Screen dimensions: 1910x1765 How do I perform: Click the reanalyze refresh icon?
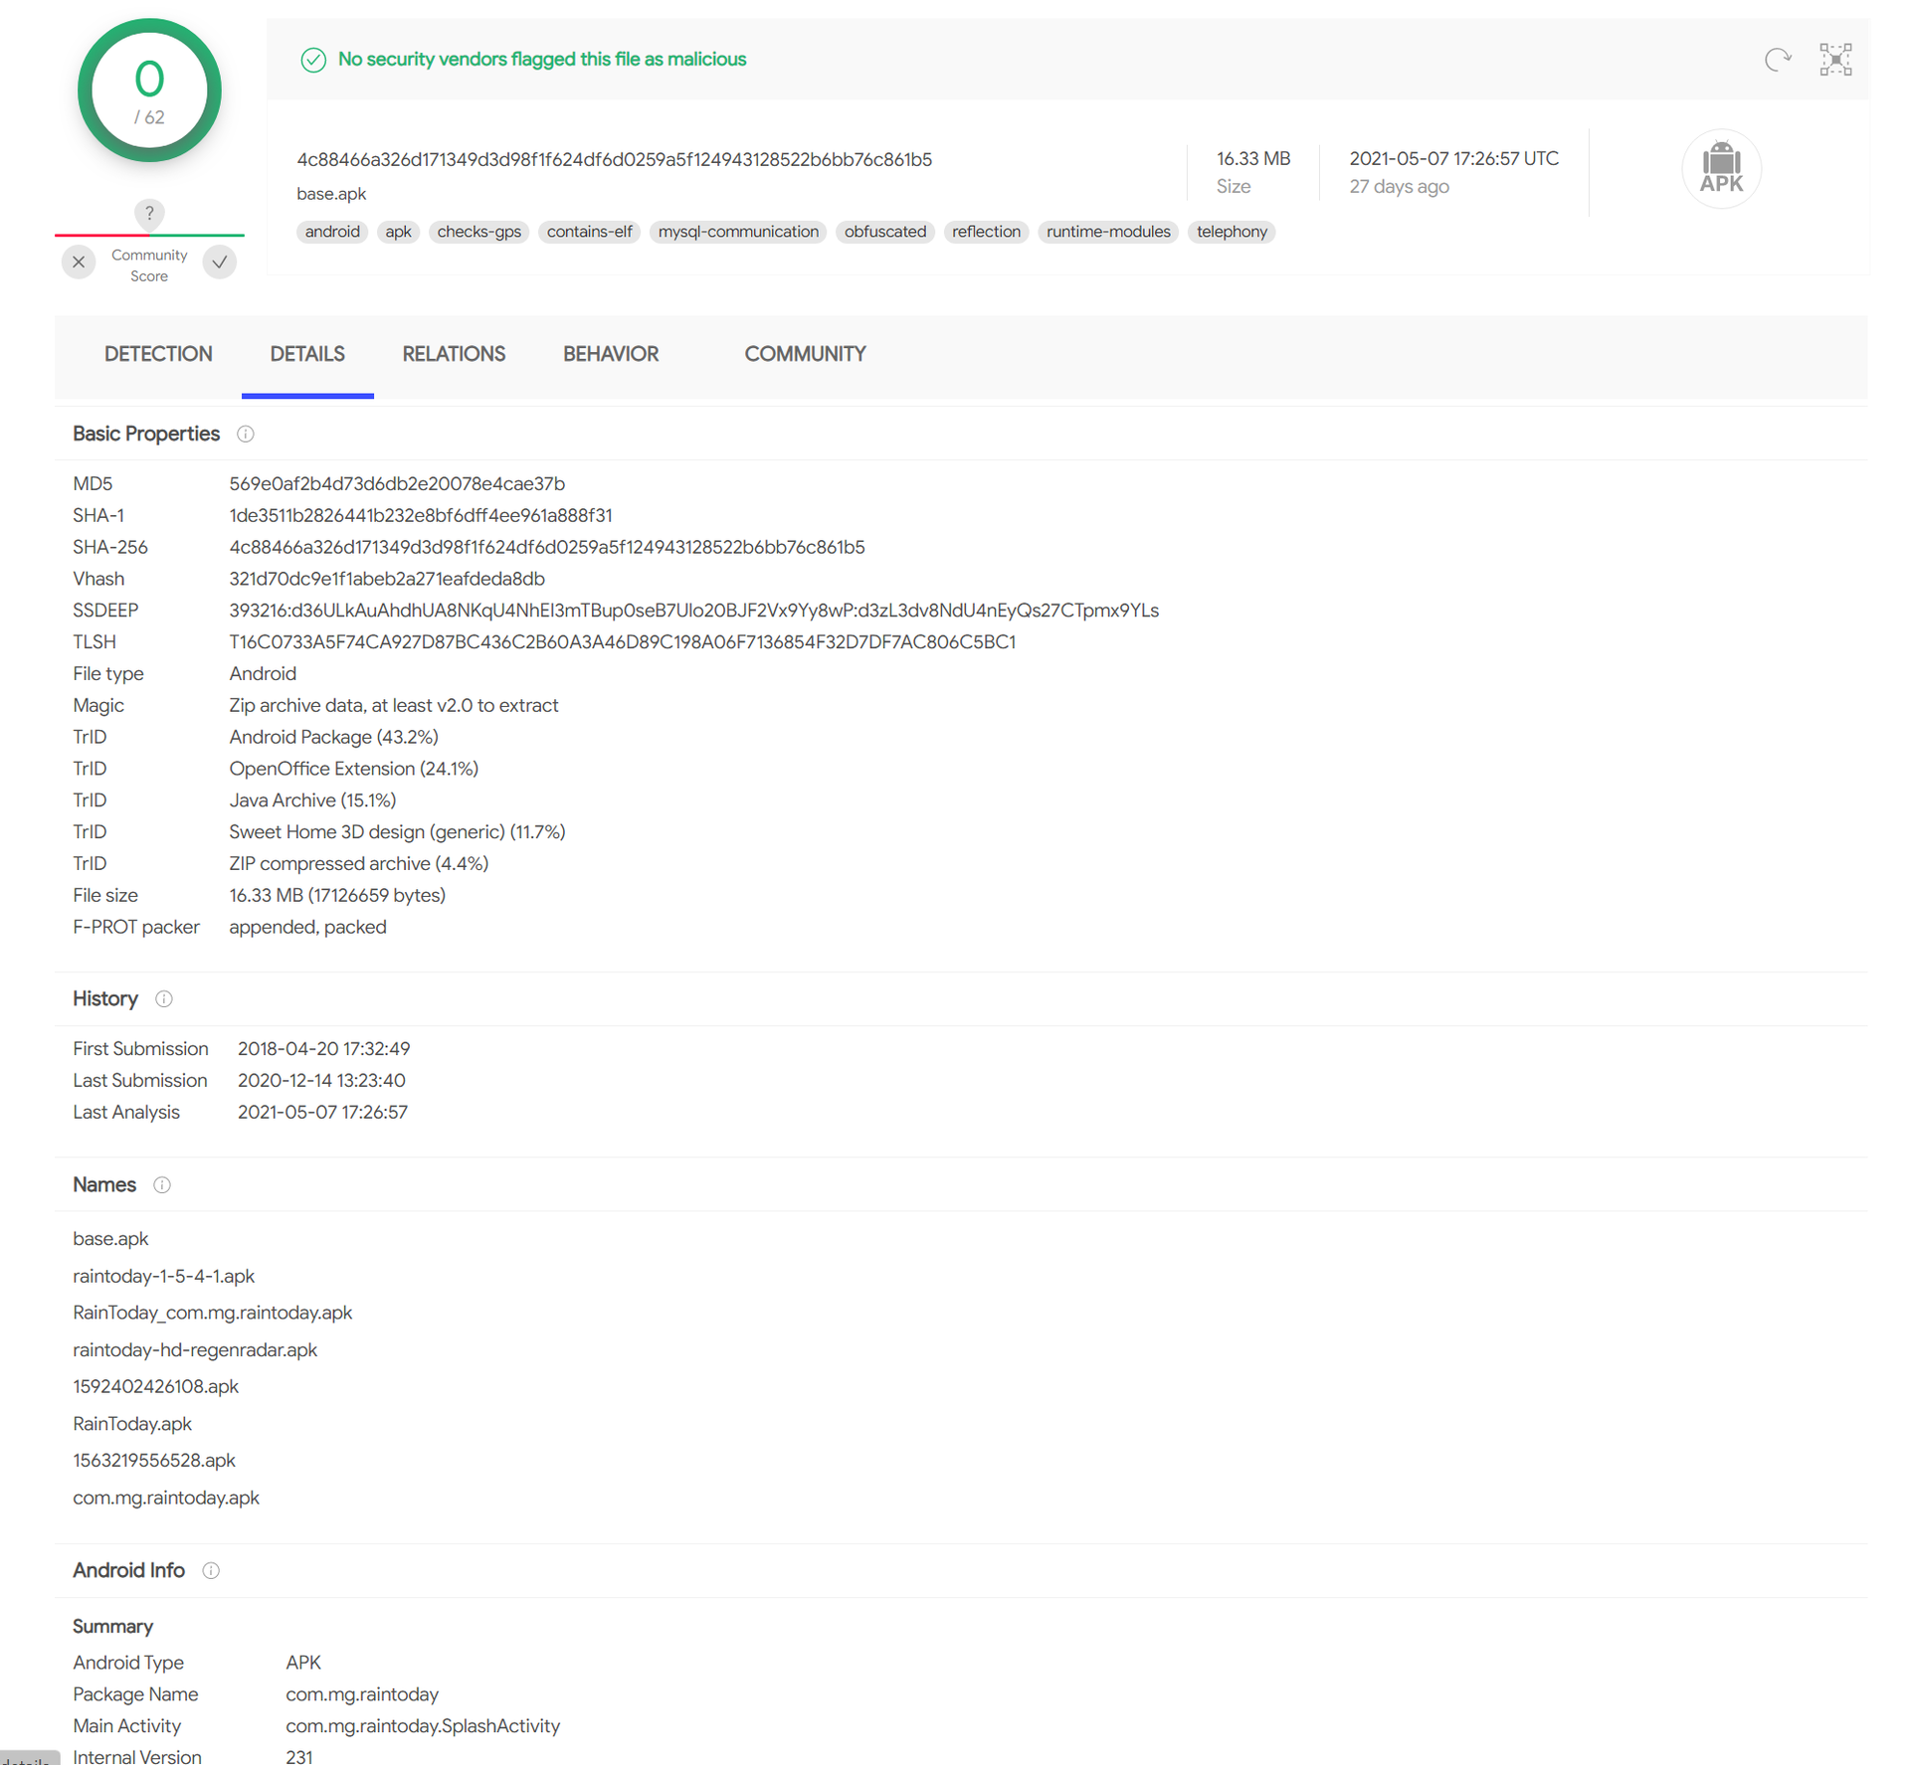pos(1778,60)
